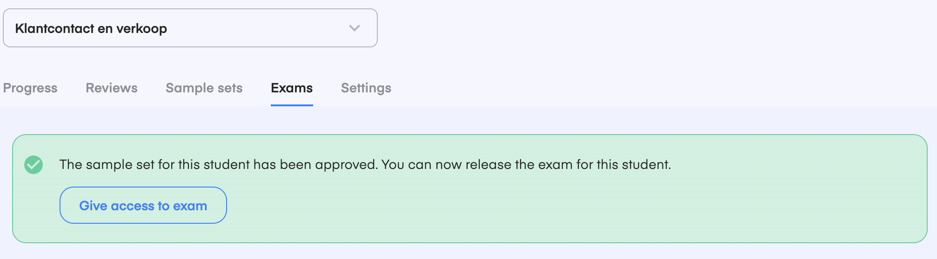
Task: Select the Exams tab
Action: [x=292, y=88]
